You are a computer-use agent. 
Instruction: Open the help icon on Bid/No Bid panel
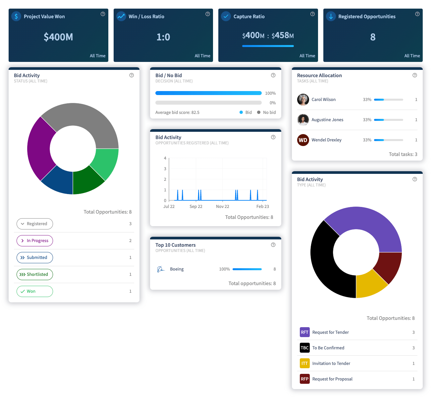pyautogui.click(x=273, y=75)
